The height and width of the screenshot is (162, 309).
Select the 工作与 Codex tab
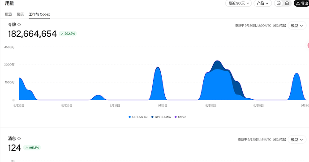click(x=39, y=14)
